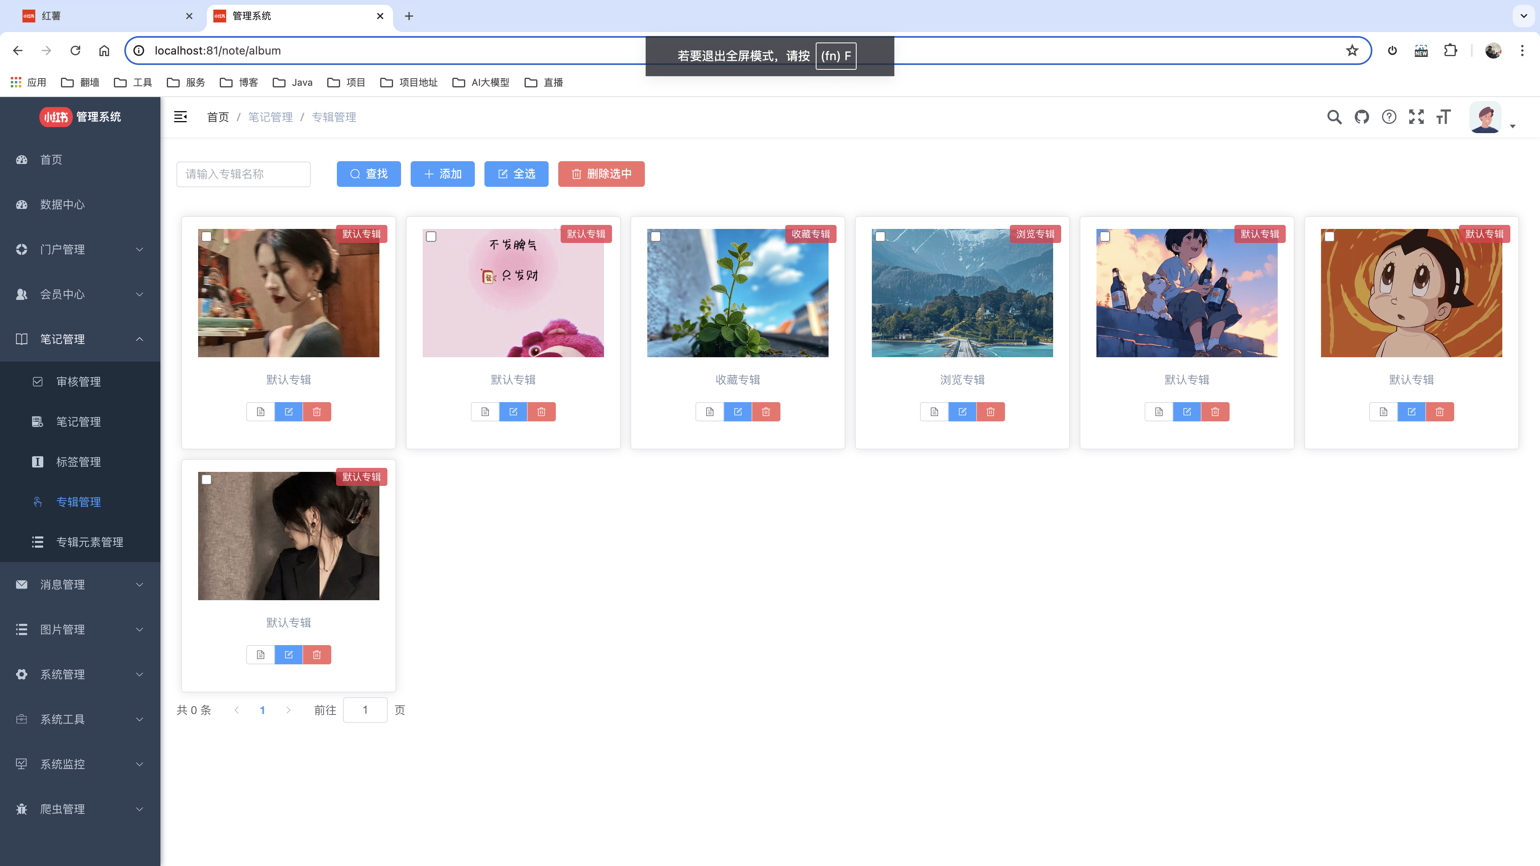The height and width of the screenshot is (866, 1540).
Task: Go to 专辑元素管理 menu item
Action: [x=90, y=542]
